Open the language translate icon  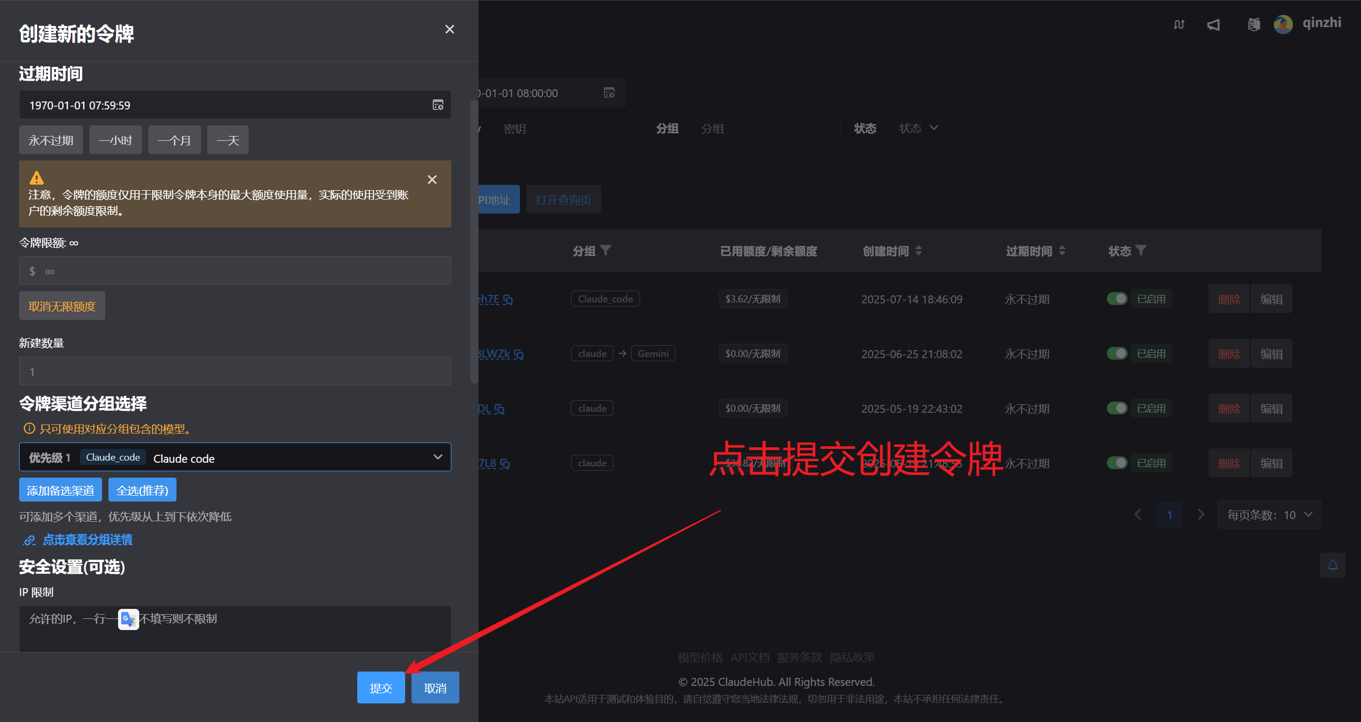tap(1253, 25)
